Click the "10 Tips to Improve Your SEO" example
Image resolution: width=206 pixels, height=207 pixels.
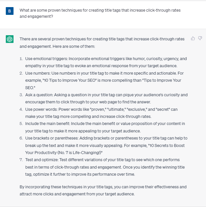click(x=70, y=80)
